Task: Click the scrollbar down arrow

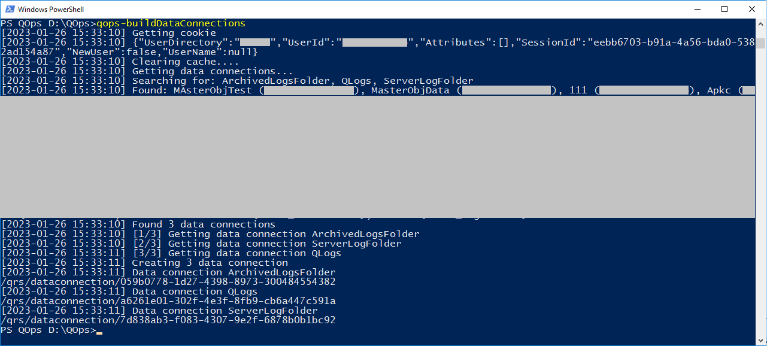Action: (x=760, y=340)
